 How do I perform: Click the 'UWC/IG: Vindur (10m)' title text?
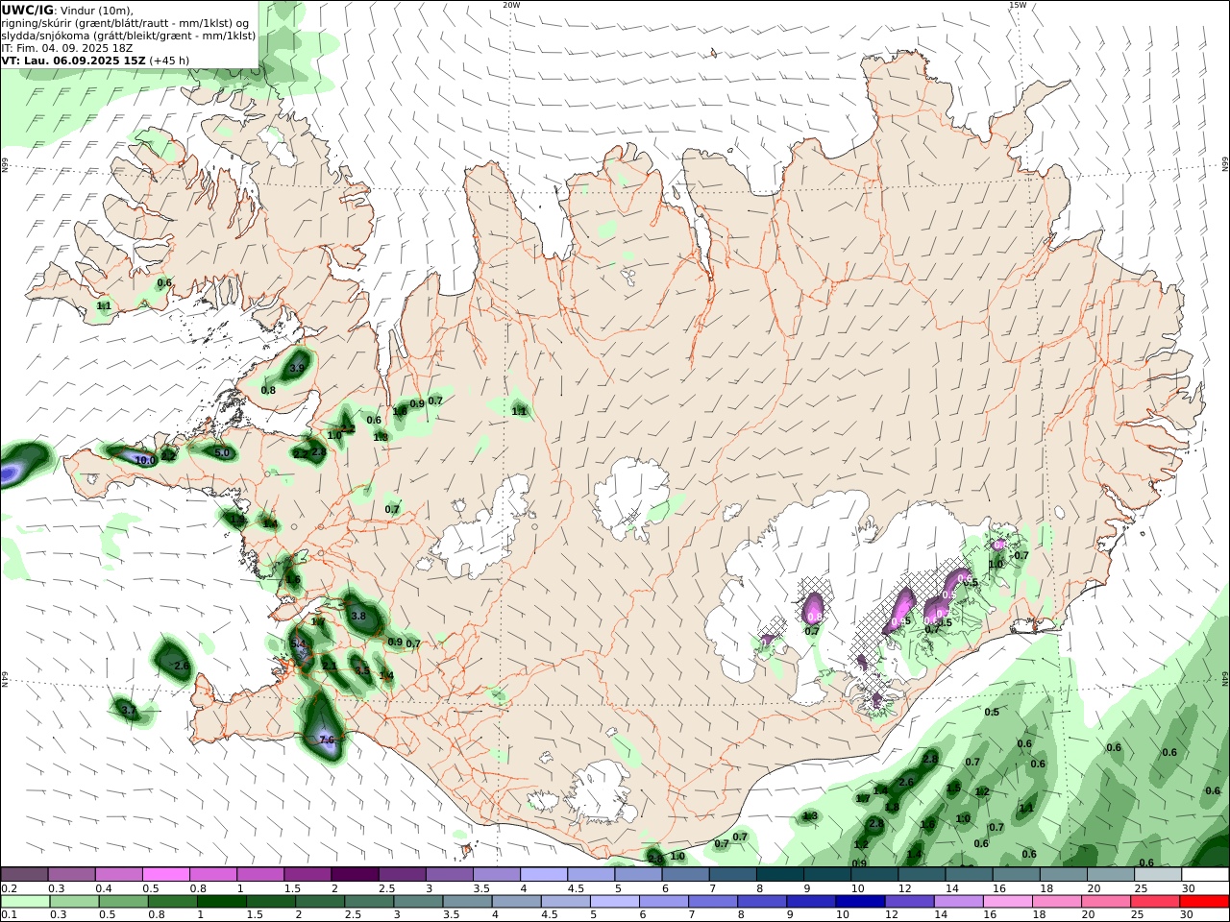tap(67, 11)
